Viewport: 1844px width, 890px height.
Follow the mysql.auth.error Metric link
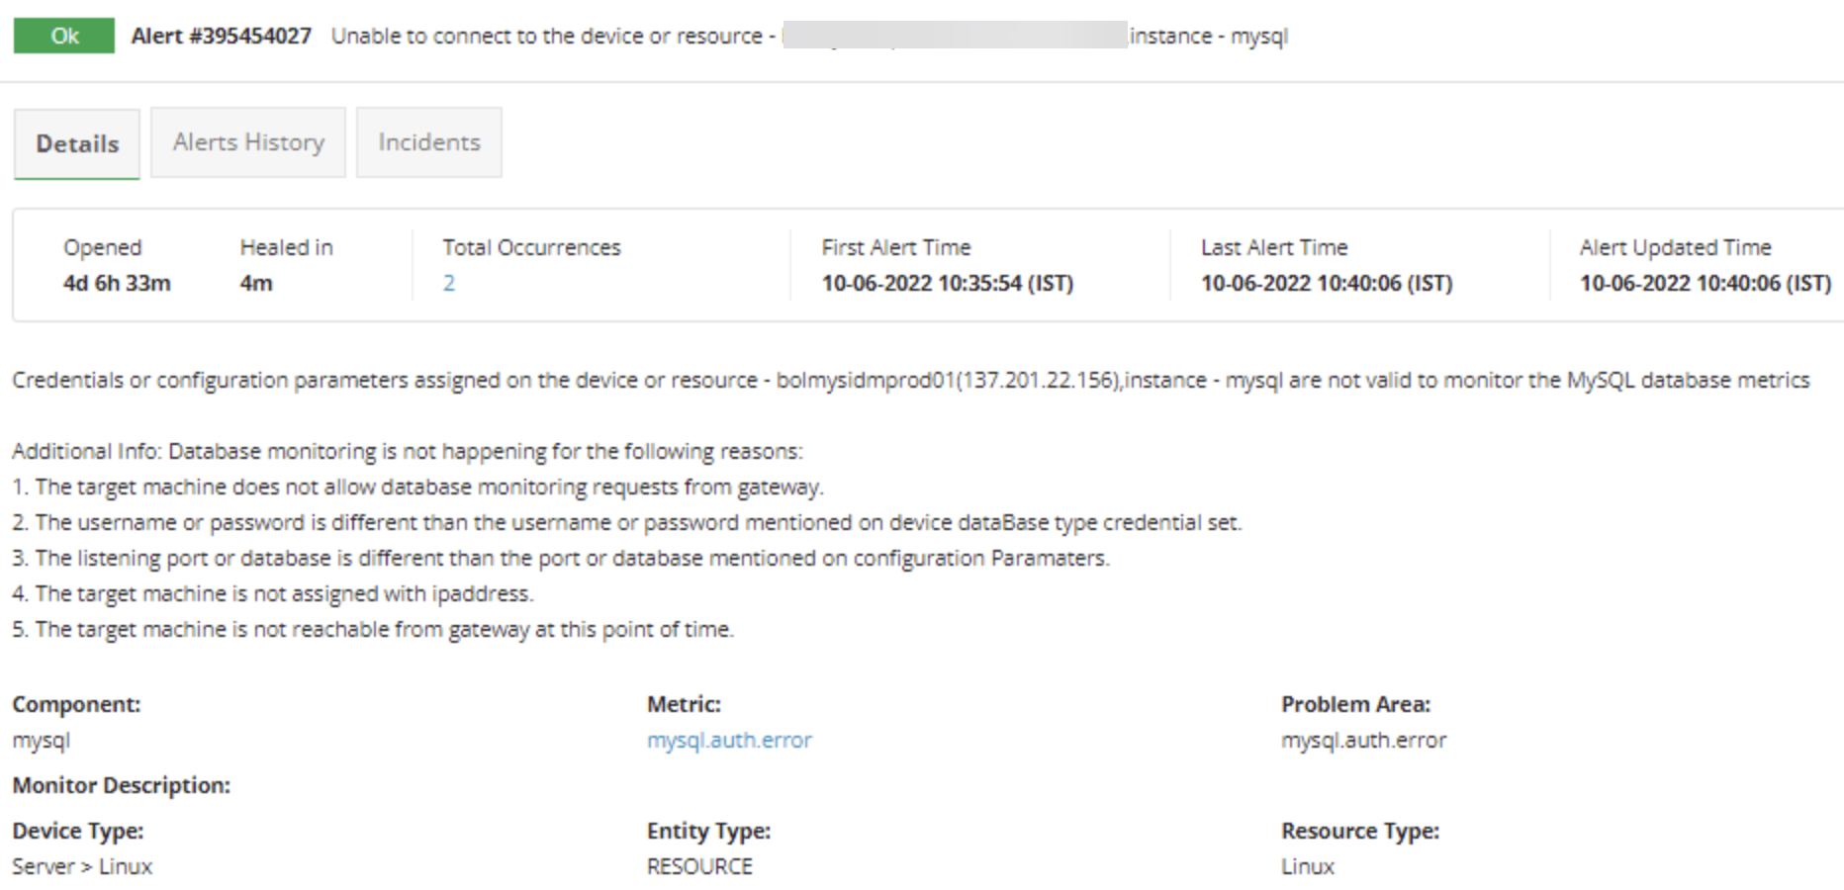(x=729, y=740)
